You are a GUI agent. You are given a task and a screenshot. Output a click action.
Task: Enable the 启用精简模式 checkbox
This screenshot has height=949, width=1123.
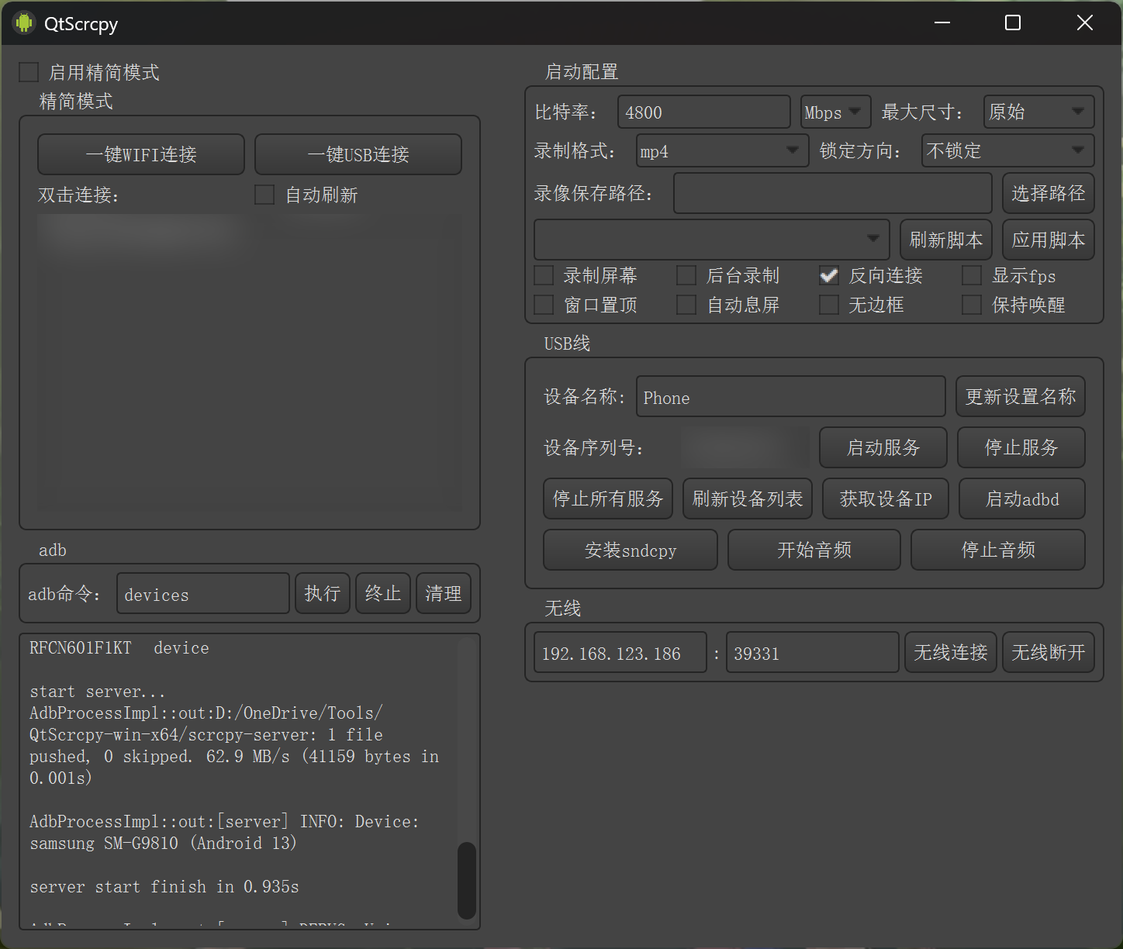click(29, 72)
